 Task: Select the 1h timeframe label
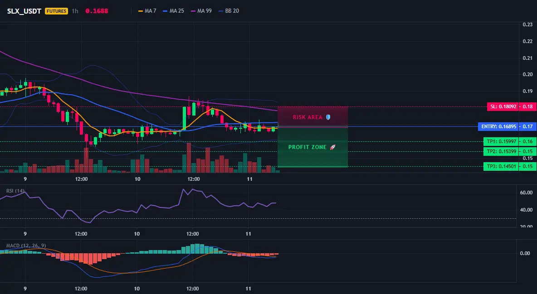click(75, 11)
